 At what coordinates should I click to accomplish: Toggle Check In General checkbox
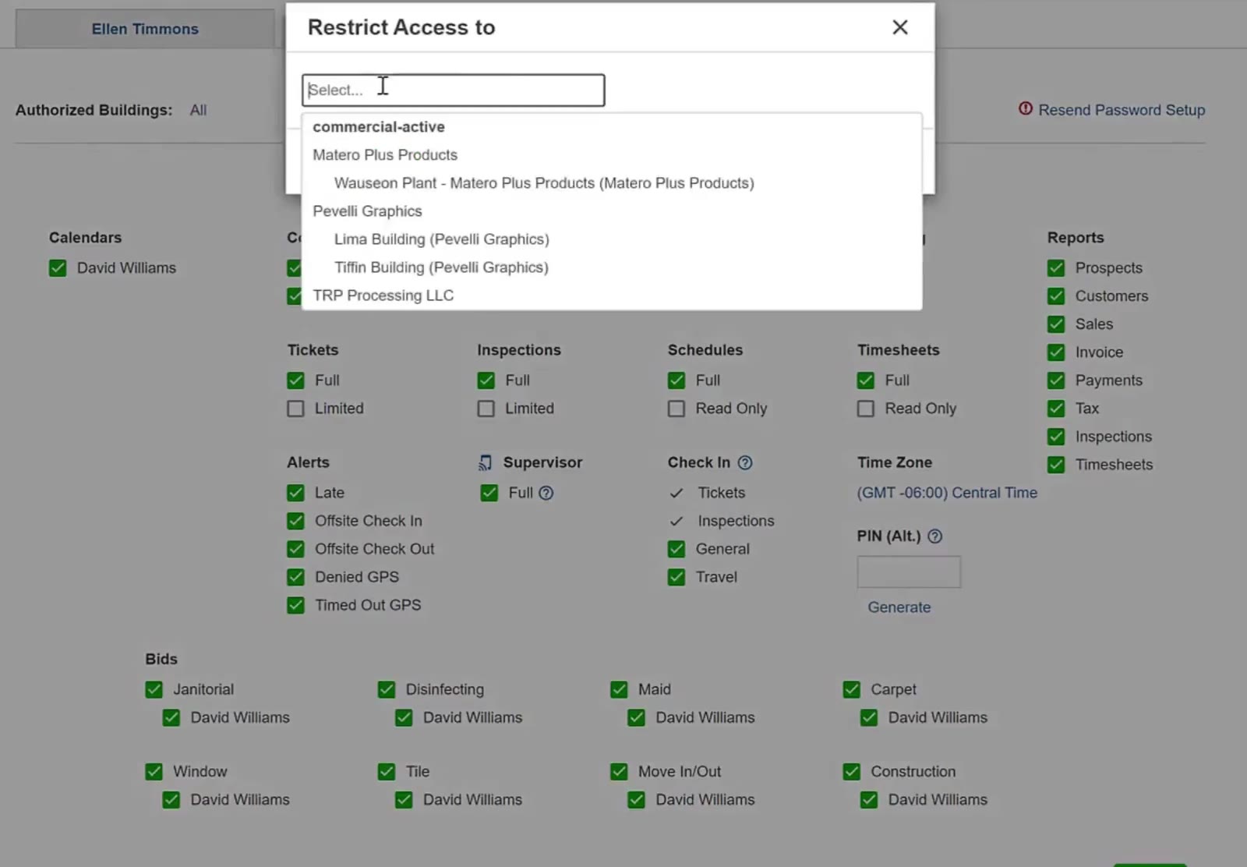click(676, 549)
